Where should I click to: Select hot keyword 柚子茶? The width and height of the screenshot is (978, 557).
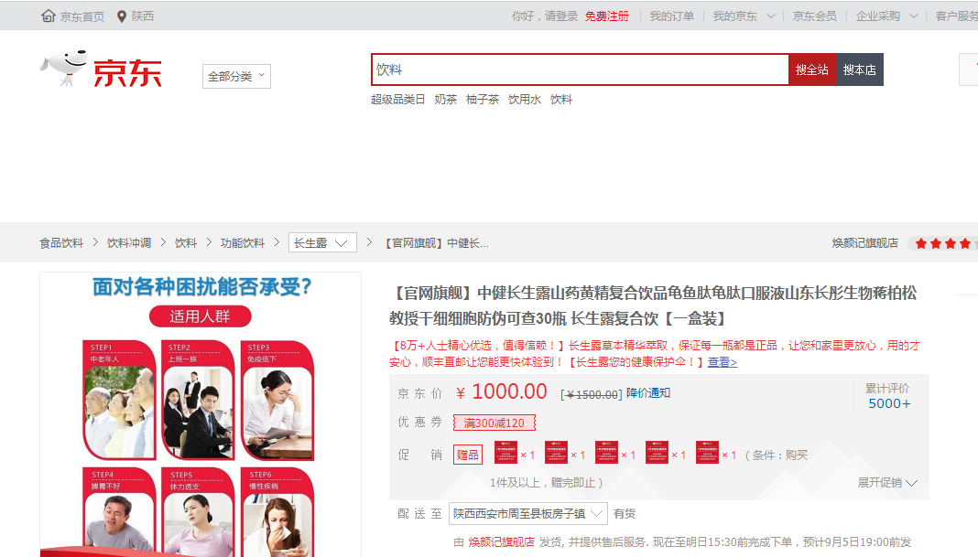[x=483, y=99]
